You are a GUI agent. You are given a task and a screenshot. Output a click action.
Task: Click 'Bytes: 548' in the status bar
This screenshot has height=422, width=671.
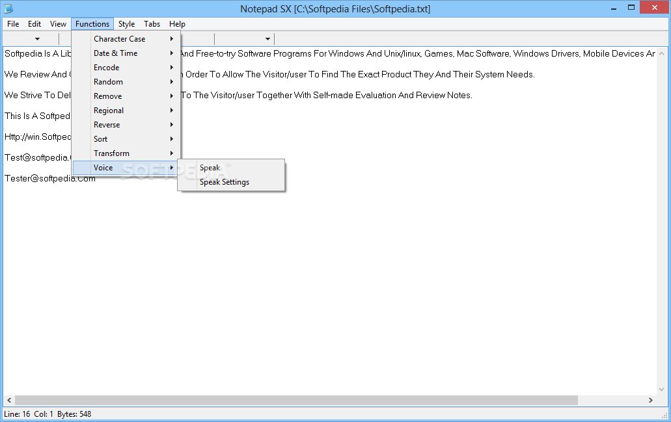74,414
